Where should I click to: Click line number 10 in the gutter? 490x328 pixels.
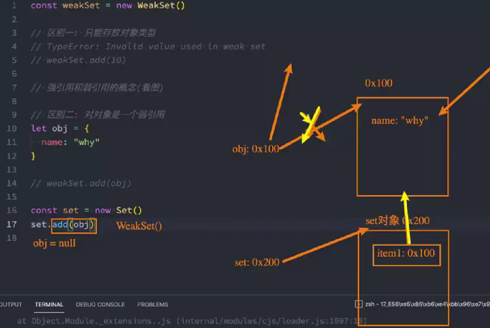pyautogui.click(x=12, y=128)
